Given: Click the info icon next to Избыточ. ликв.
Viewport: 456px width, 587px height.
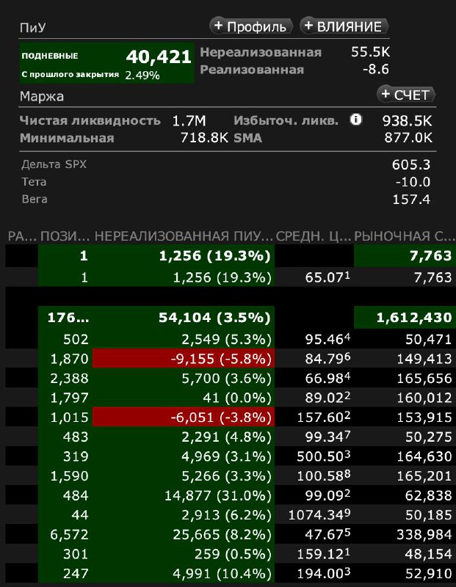Looking at the screenshot, I should (355, 120).
